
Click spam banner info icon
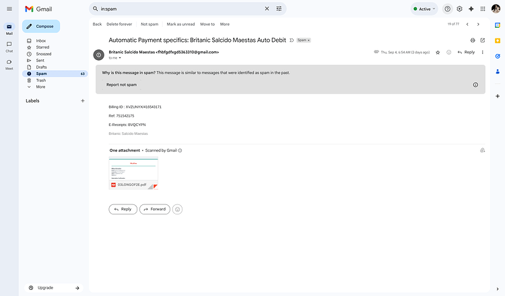point(475,85)
